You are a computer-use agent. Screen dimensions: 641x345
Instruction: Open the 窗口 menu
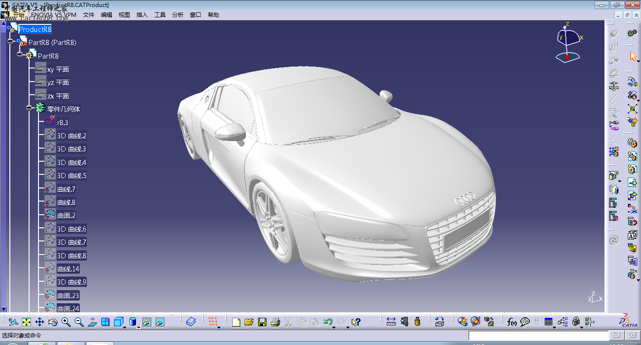(x=196, y=15)
